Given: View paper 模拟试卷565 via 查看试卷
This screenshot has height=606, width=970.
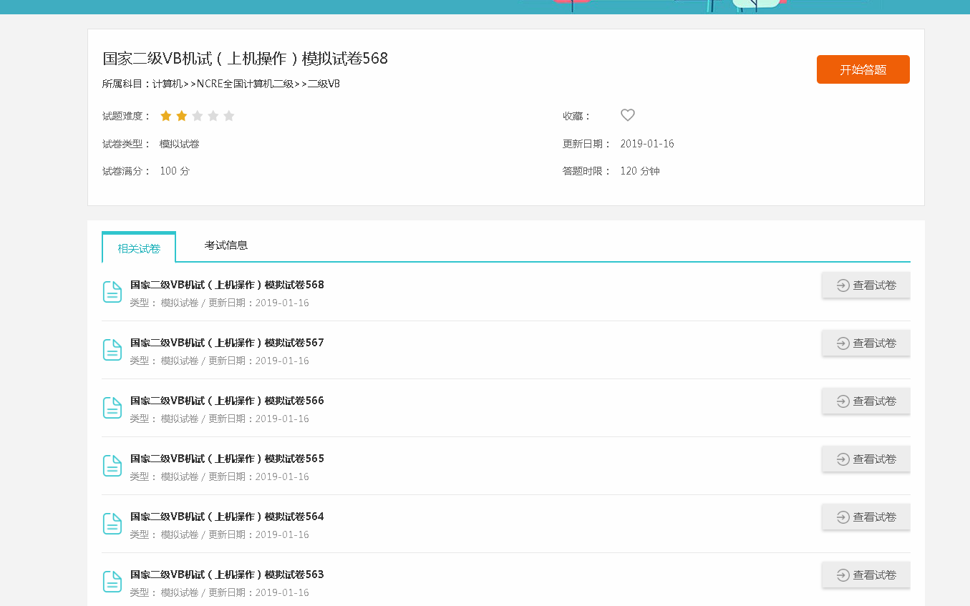Looking at the screenshot, I should tap(866, 459).
